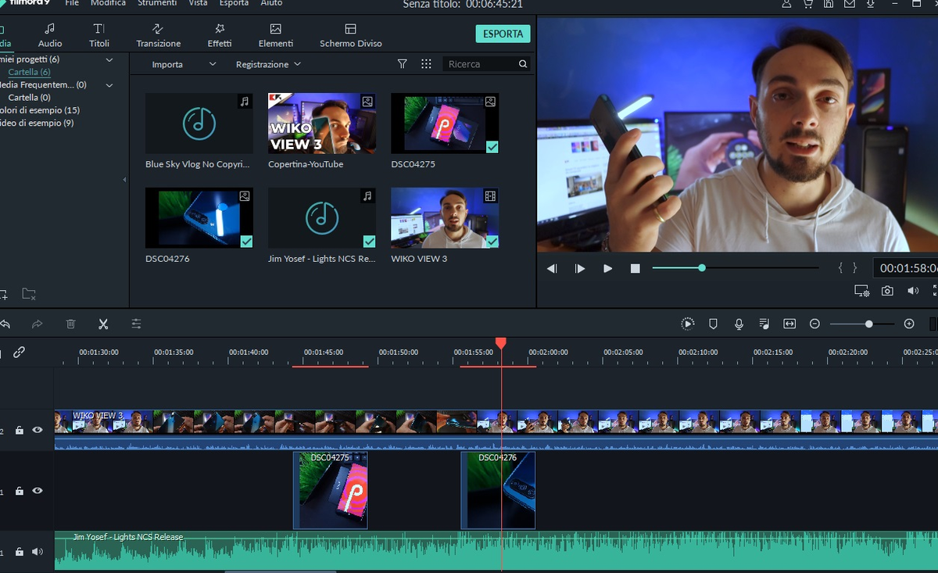Collapse the media library side panel arrow
The image size is (938, 573).
pos(125,180)
